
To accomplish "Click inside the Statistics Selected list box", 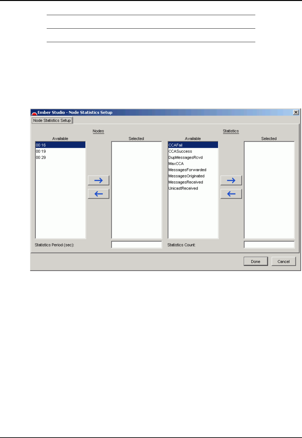I will [x=269, y=190].
